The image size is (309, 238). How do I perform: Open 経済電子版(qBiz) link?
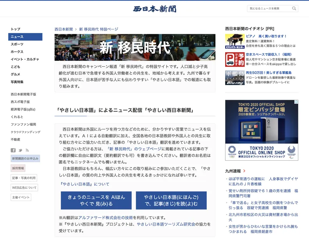[x=23, y=109]
